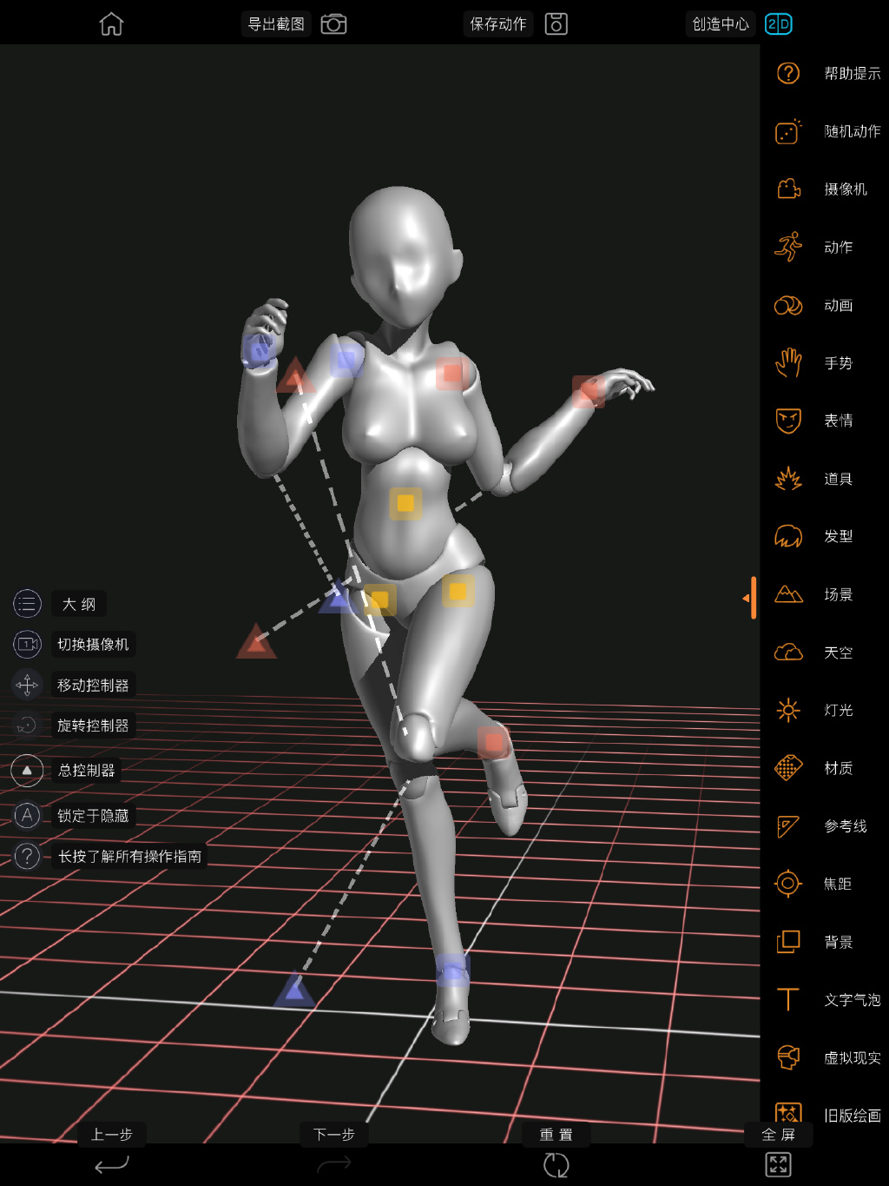Open the 材质 material icon
889x1186 pixels.
click(788, 768)
